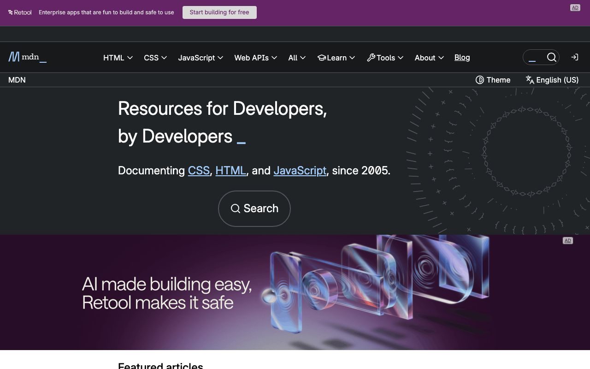Click the magnifier icon in header search
This screenshot has width=590, height=369.
[x=551, y=57]
